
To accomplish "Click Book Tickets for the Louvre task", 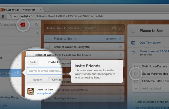I will pos(84,55).
